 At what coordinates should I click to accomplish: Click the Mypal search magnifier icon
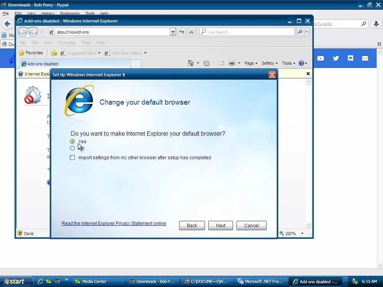click(x=364, y=24)
